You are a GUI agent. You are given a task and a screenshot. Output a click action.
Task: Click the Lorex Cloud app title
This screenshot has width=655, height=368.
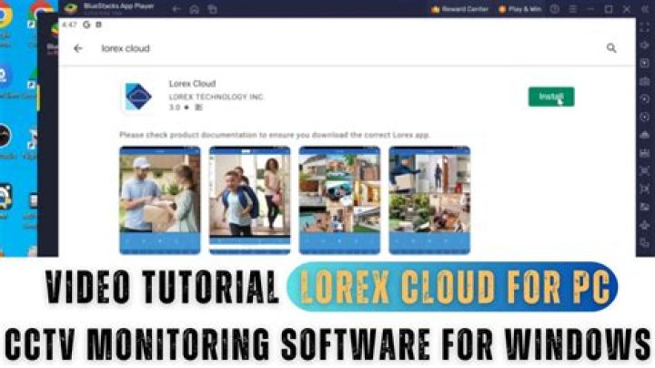(192, 84)
